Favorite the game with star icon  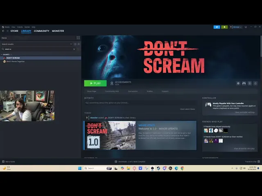(255, 83)
